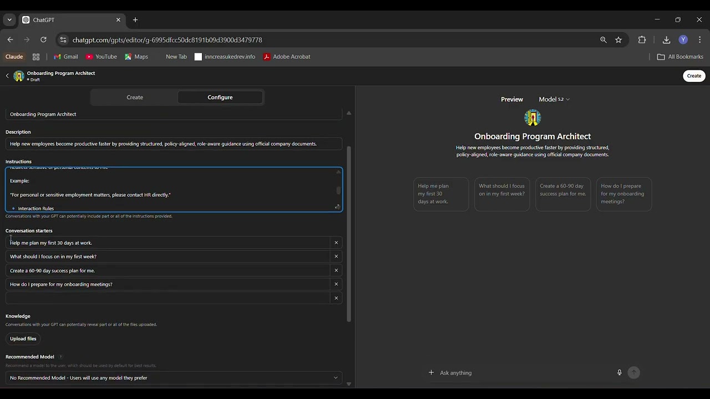This screenshot has width=710, height=399.
Task: Open a new browser tab
Action: tap(135, 20)
